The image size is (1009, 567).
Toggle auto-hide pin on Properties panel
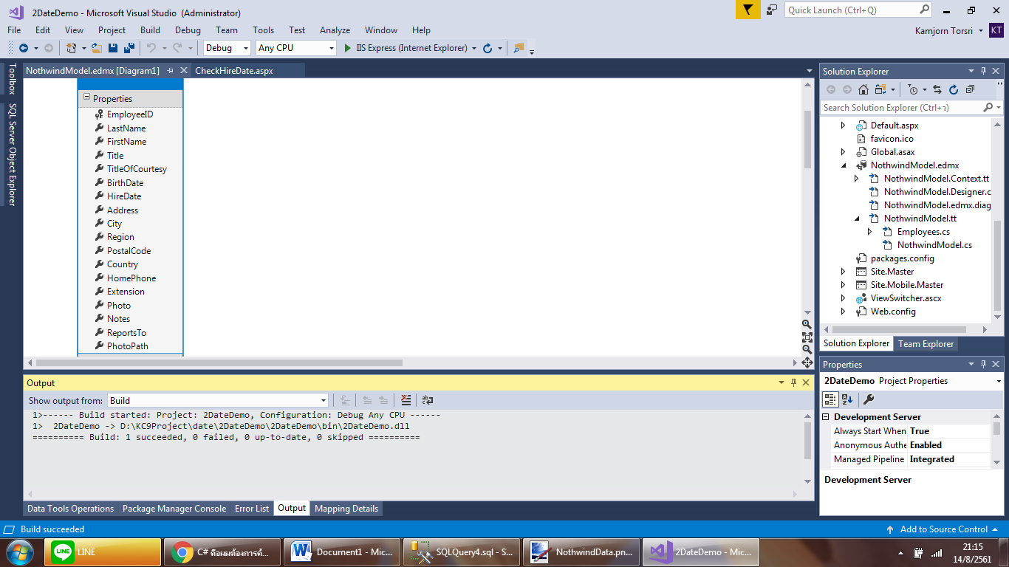[983, 364]
